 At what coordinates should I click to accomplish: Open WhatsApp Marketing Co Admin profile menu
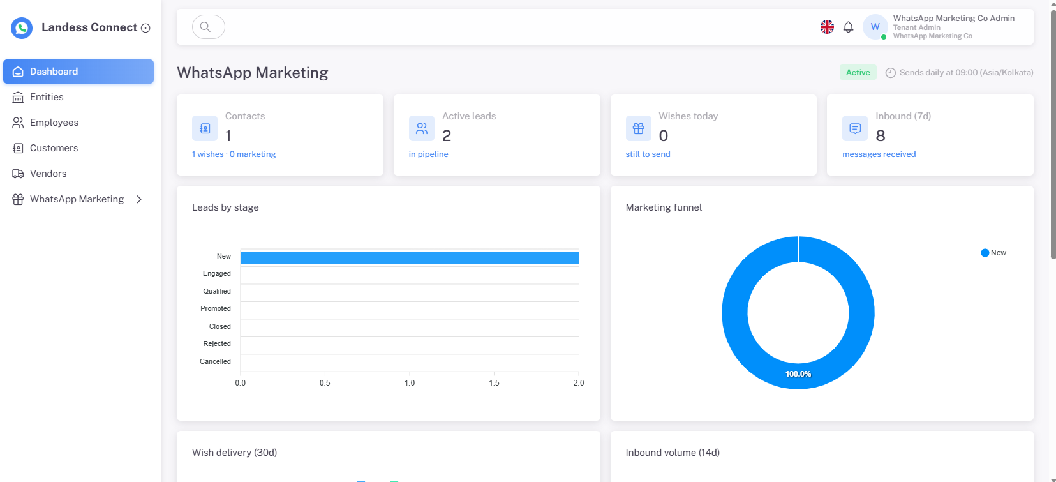click(953, 27)
